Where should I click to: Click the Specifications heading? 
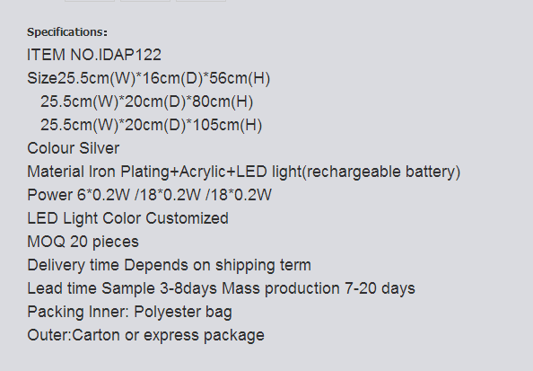[x=67, y=32]
